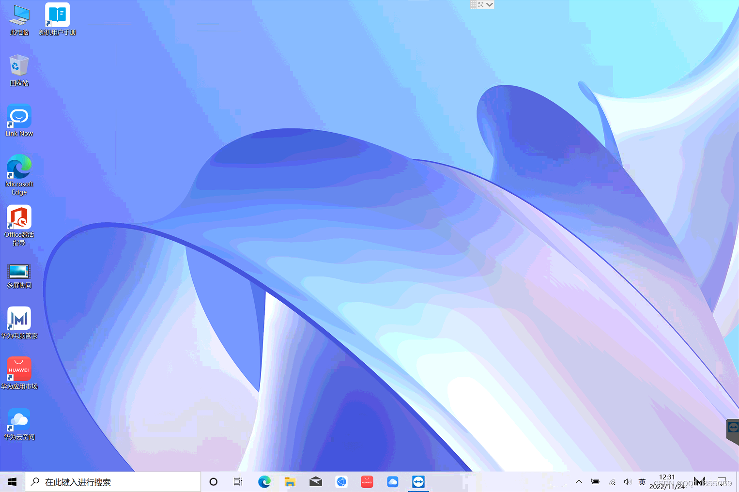This screenshot has width=739, height=492.
Task: Open Cortana circle on taskbar
Action: pyautogui.click(x=213, y=482)
